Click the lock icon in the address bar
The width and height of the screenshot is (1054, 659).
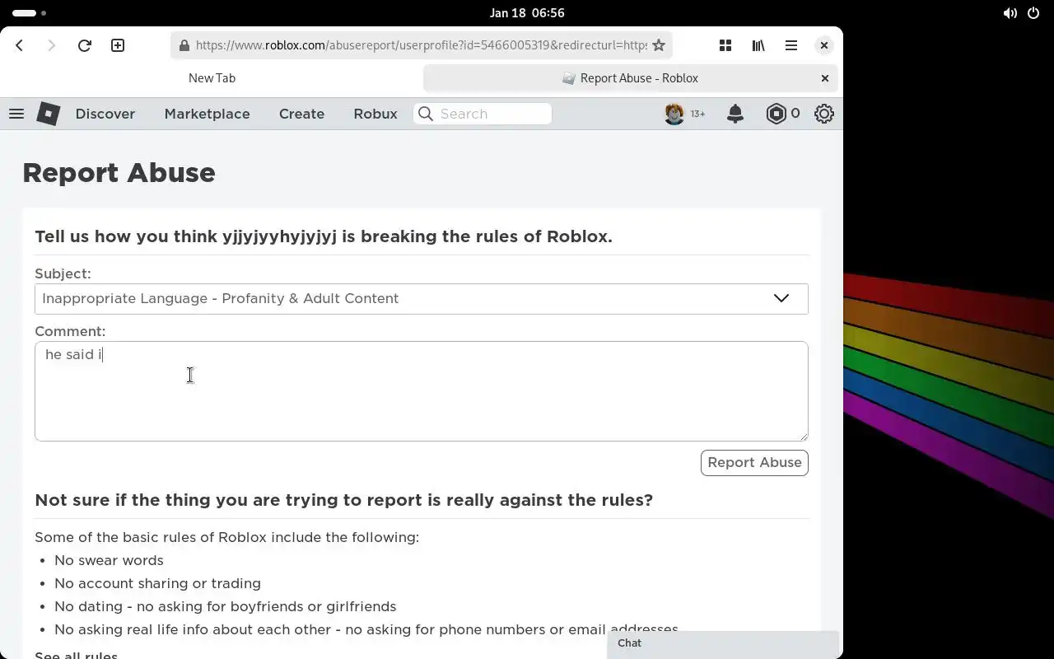pos(184,45)
